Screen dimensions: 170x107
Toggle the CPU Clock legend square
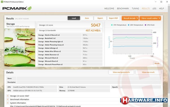click(x=146, y=25)
